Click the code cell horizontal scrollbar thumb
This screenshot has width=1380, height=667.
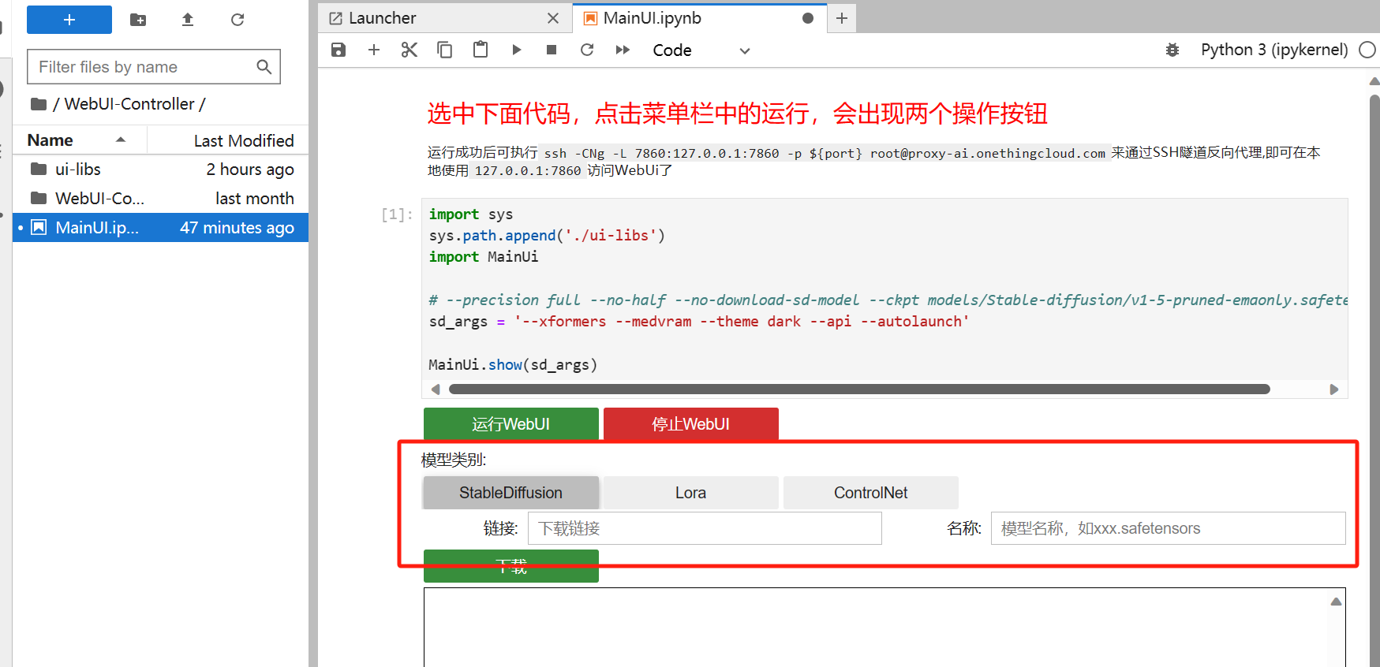(x=859, y=389)
